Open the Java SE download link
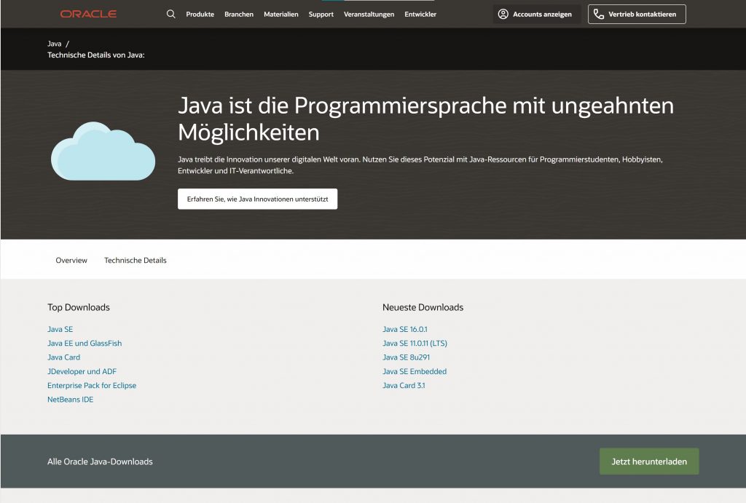This screenshot has width=746, height=503. pos(60,329)
